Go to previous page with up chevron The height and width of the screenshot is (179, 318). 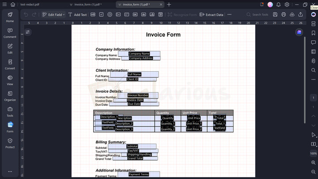point(313,116)
